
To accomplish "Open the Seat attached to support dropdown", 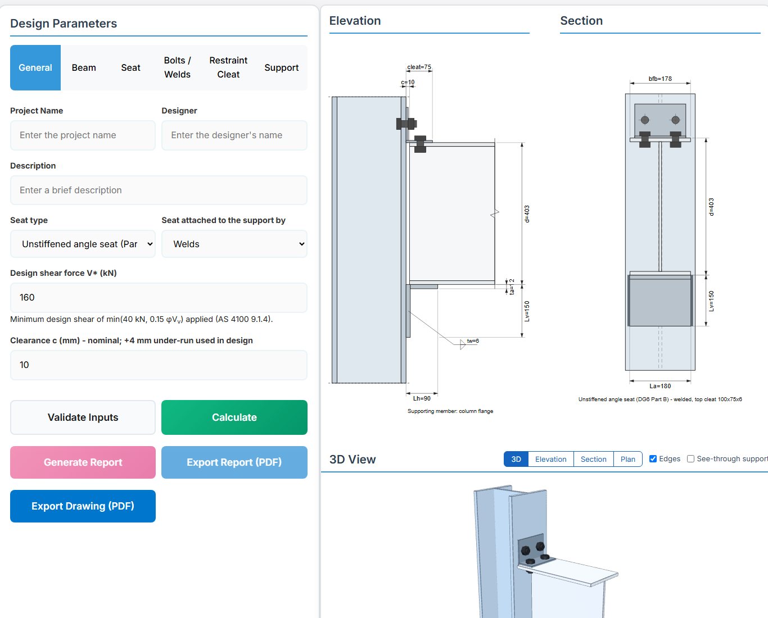I will (234, 244).
